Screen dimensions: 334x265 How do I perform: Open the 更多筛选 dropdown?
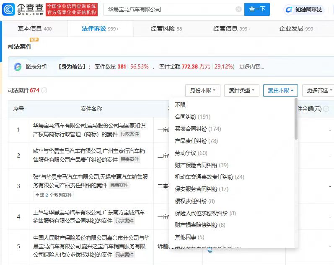(318, 90)
